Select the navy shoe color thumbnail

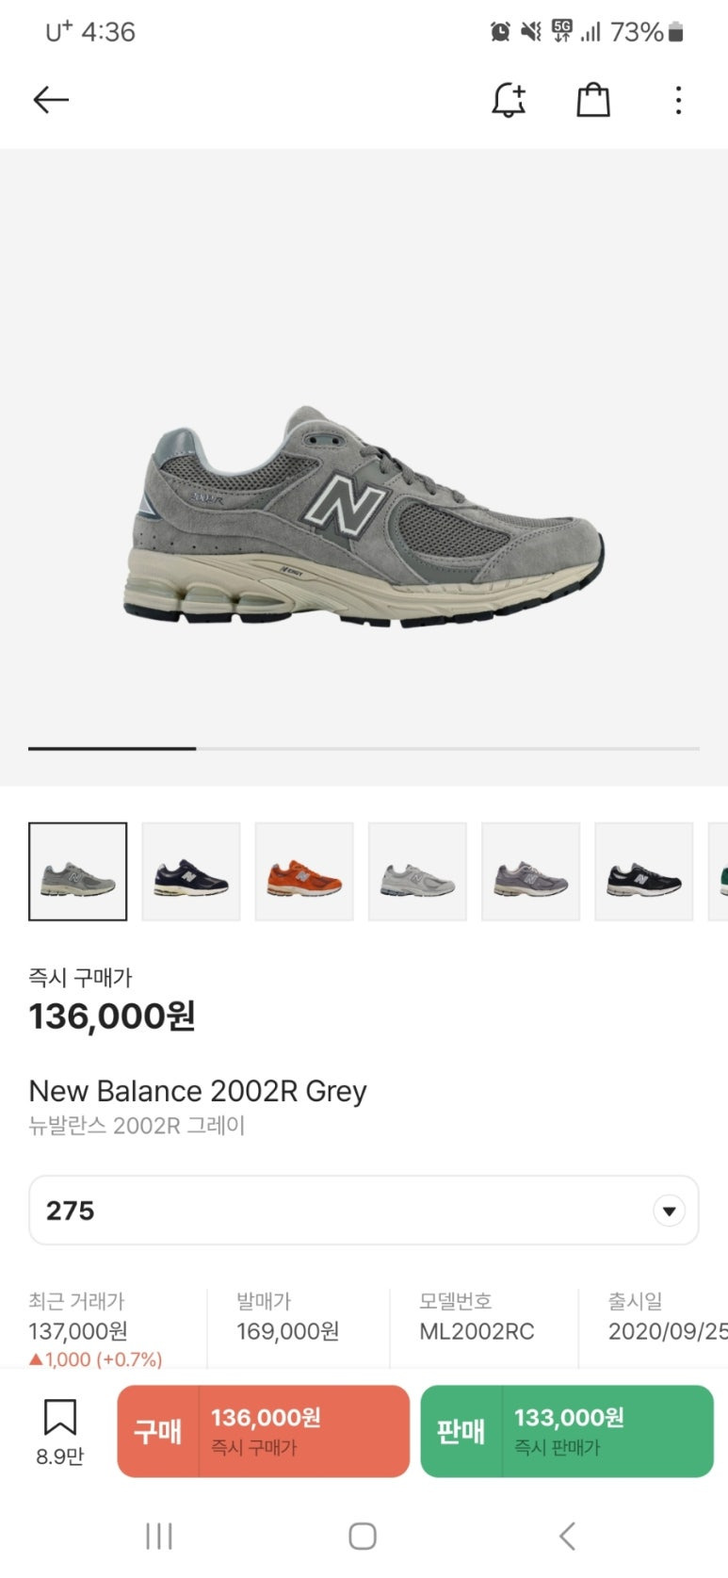point(191,871)
